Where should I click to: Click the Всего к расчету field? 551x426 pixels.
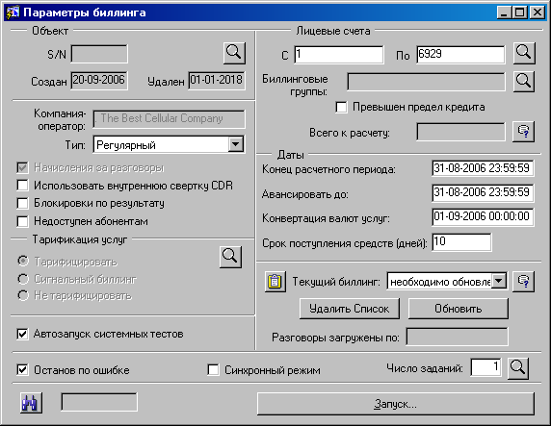tap(460, 132)
